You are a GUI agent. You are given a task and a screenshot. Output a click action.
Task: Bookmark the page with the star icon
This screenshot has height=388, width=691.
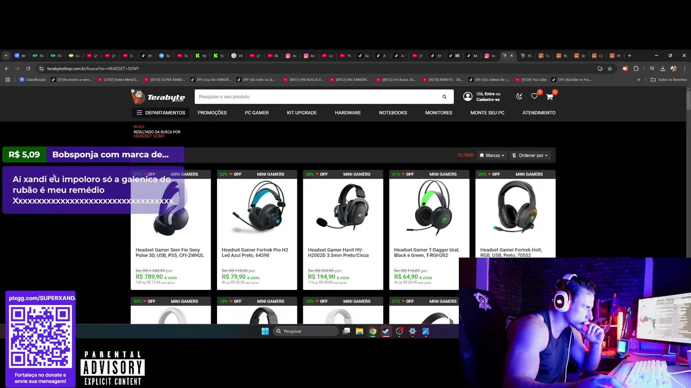(610, 68)
